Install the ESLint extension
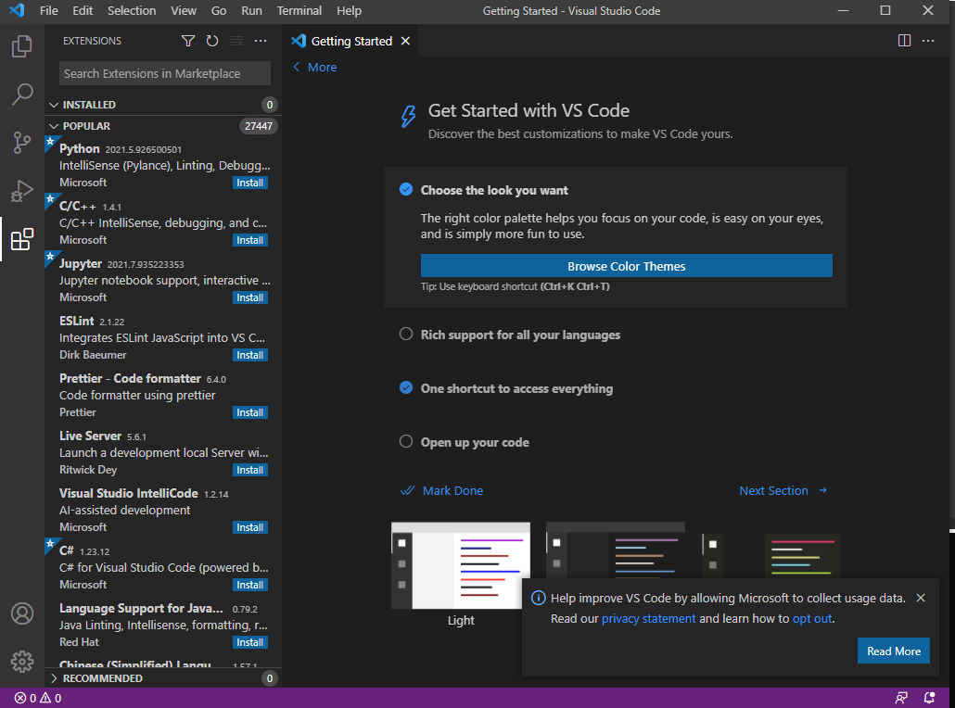This screenshot has width=955, height=708. pyautogui.click(x=249, y=355)
